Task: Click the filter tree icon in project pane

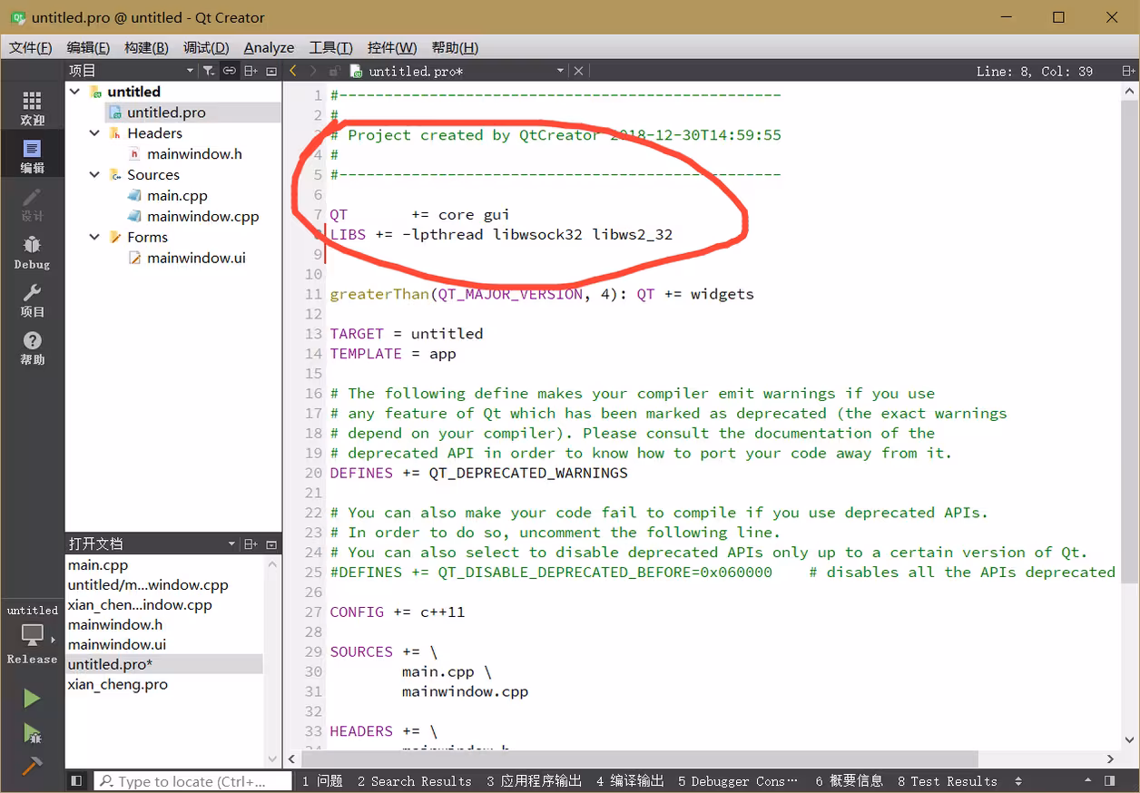Action: pyautogui.click(x=208, y=71)
